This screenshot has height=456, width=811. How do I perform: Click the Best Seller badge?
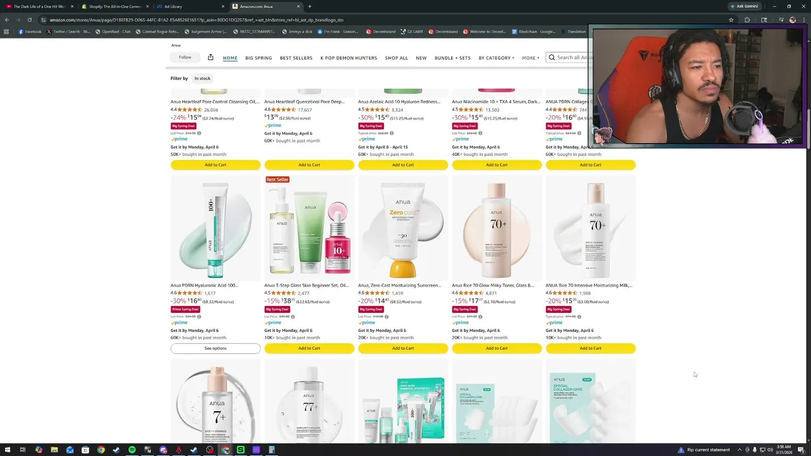pos(278,179)
